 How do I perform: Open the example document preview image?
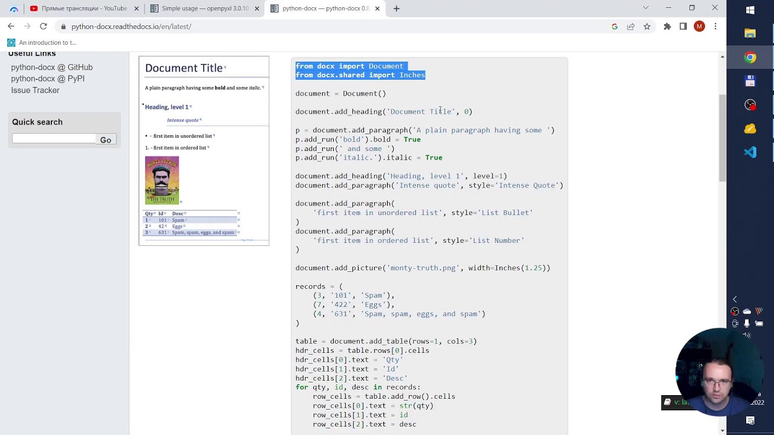(204, 150)
